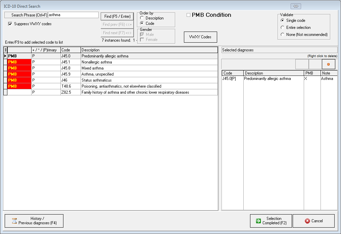The width and height of the screenshot is (341, 234).
Task: Click the red PMB flag for Status asthmaticus
Action: pos(19,80)
